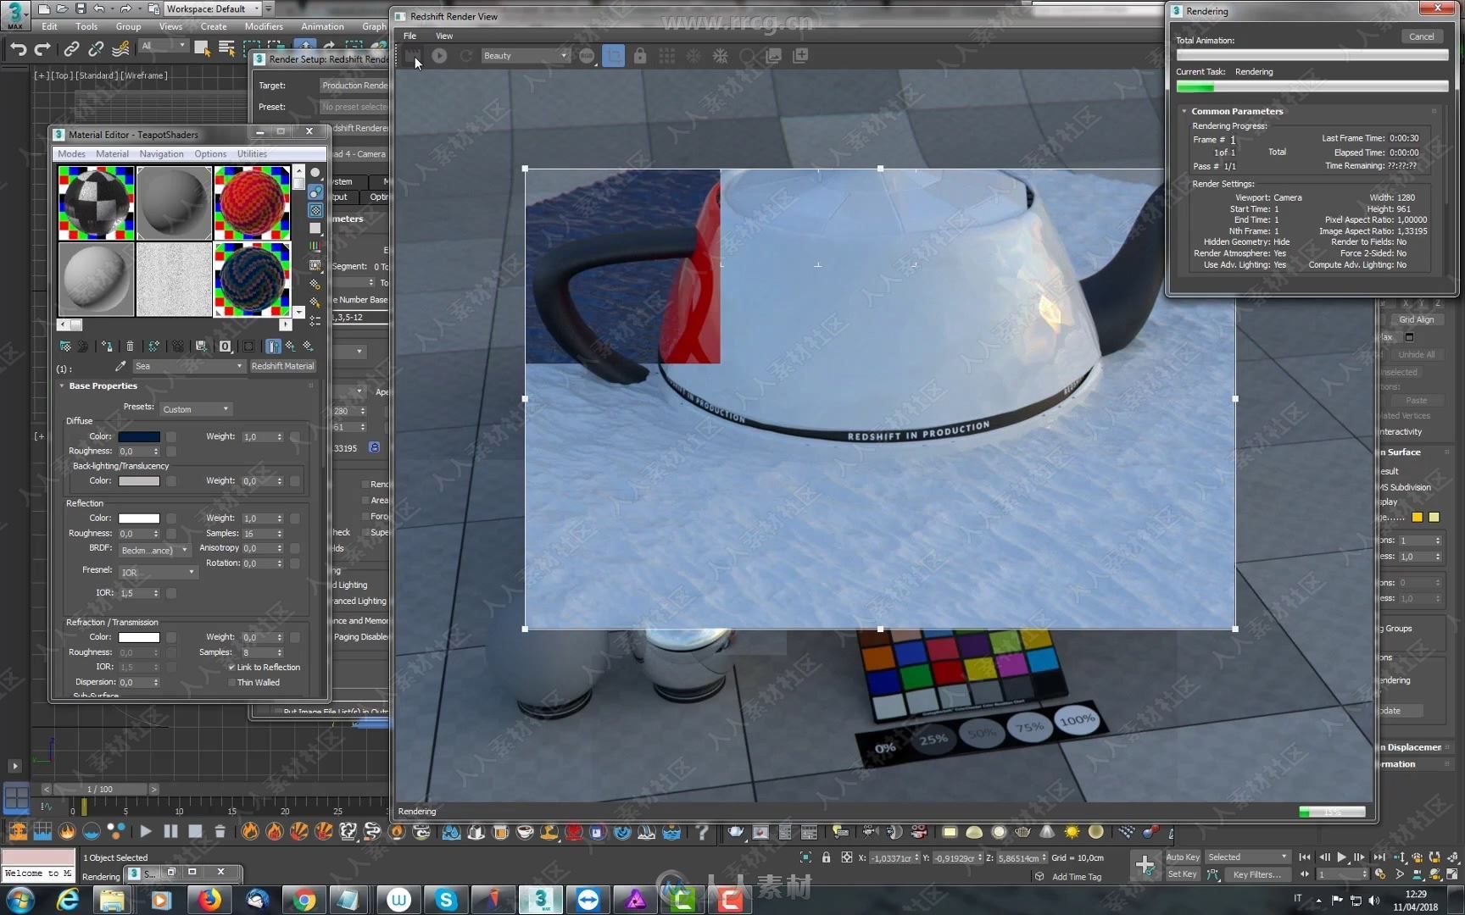This screenshot has height=915, width=1465.
Task: Click Reflection Color map slot button
Action: click(x=171, y=518)
